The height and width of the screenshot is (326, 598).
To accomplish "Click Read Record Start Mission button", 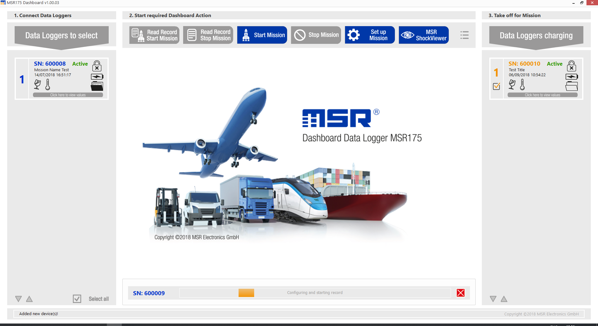I will tap(154, 35).
